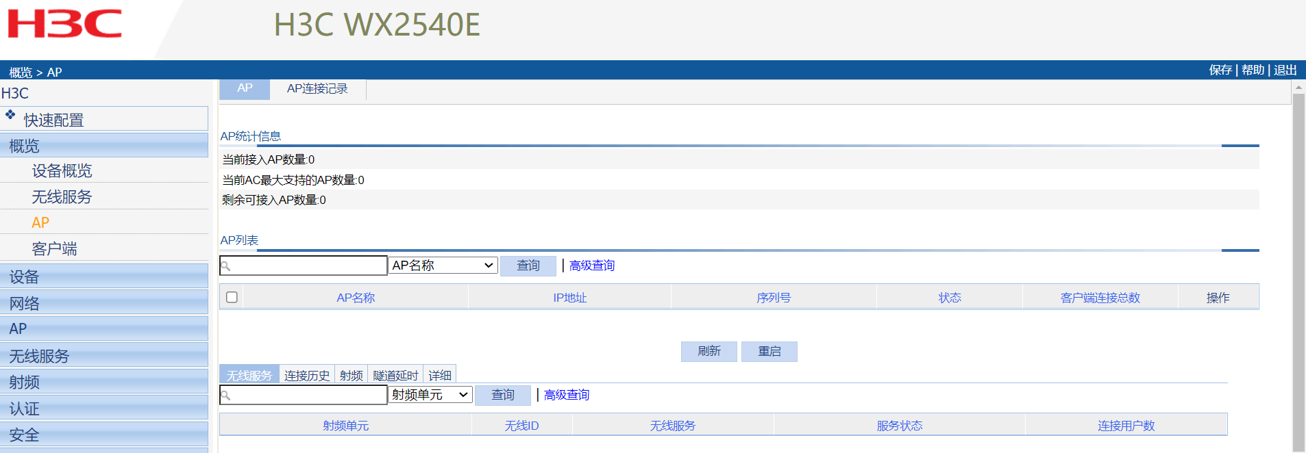Open 设备概览 under 概览
Image resolution: width=1306 pixels, height=453 pixels.
tap(62, 170)
